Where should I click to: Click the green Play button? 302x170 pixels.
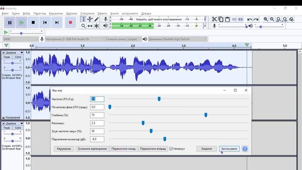point(21,23)
